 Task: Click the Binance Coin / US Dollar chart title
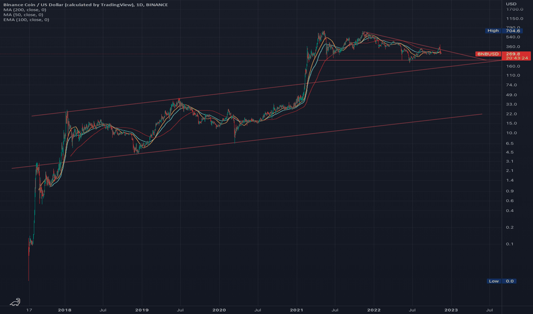click(86, 5)
